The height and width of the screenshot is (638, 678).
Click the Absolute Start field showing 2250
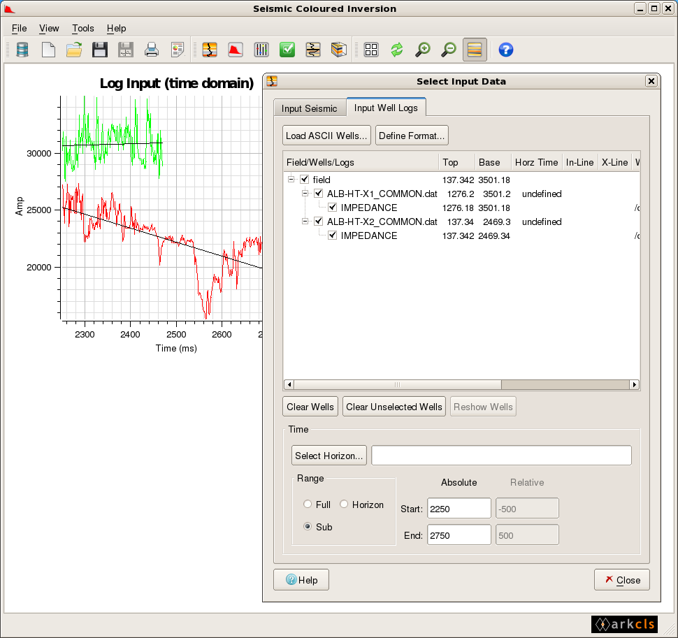tap(459, 508)
